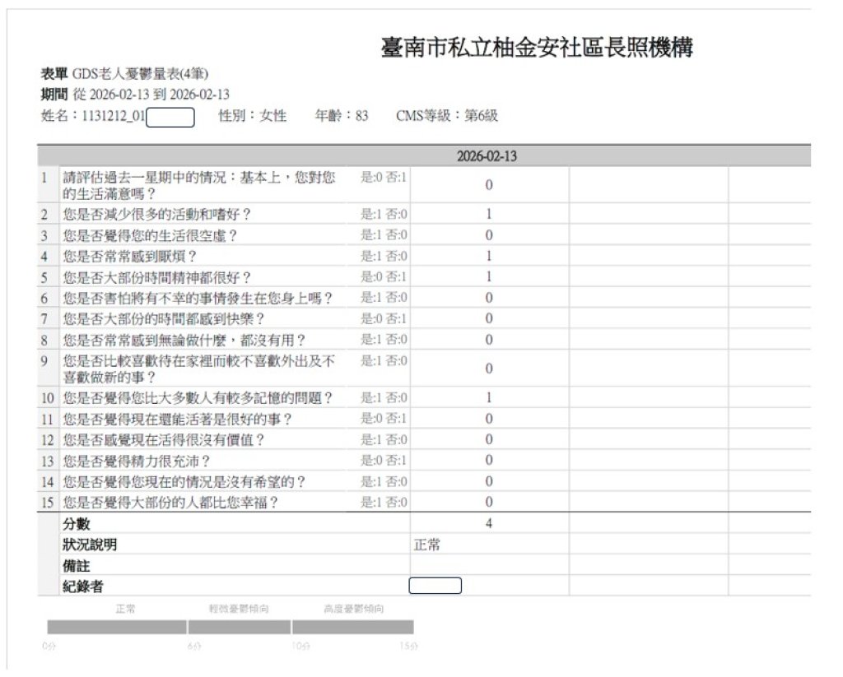Click the answer value for question 4
The image size is (843, 677).
tap(489, 256)
